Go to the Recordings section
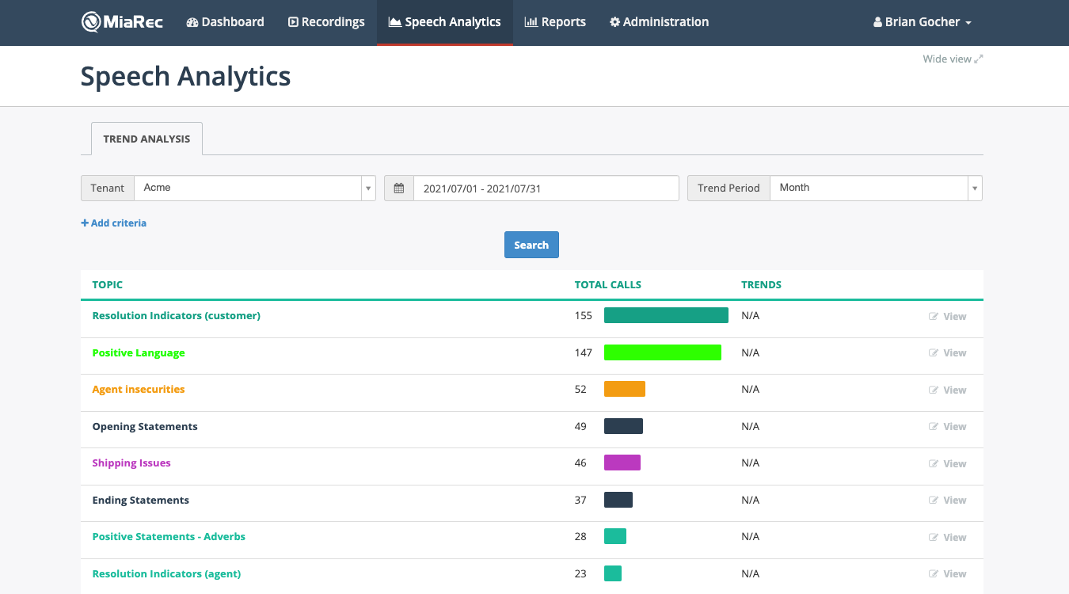The image size is (1069, 594). point(326,22)
